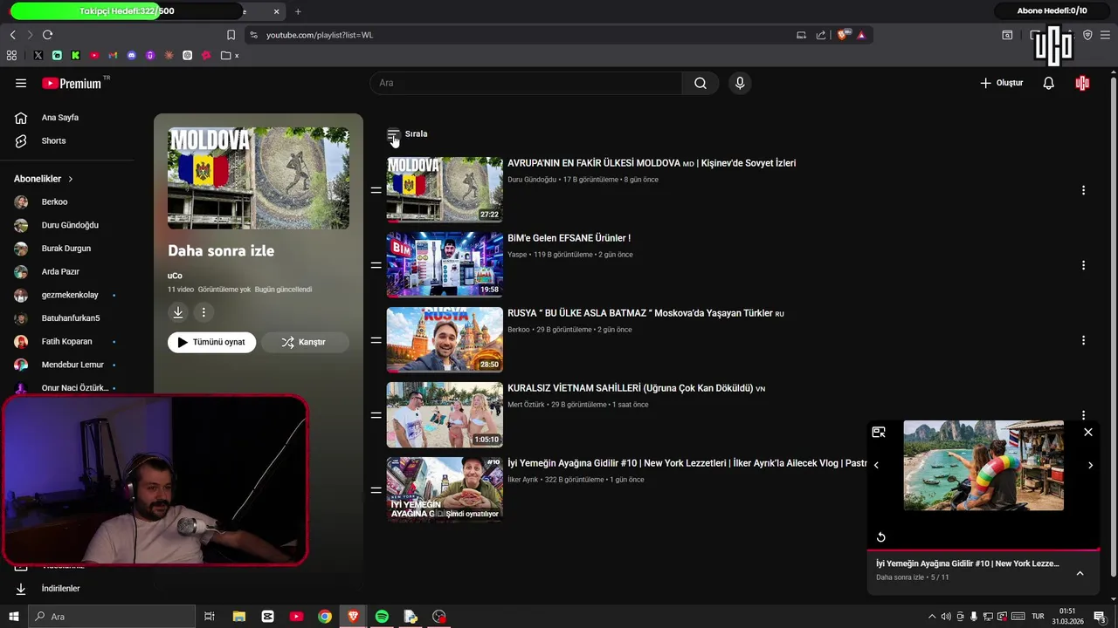Open the X (Twitter) bookmark
The image size is (1118, 628).
tap(38, 55)
